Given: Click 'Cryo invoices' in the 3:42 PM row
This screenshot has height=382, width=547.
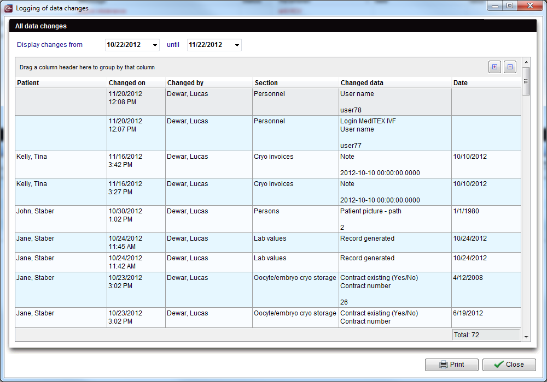Looking at the screenshot, I should coord(273,157).
